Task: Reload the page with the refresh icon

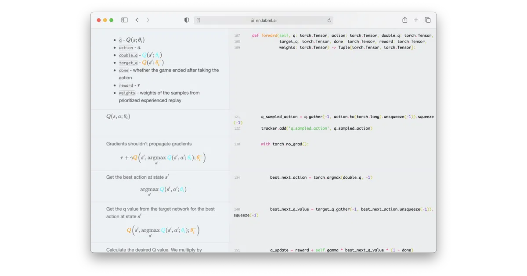Action: [x=329, y=20]
